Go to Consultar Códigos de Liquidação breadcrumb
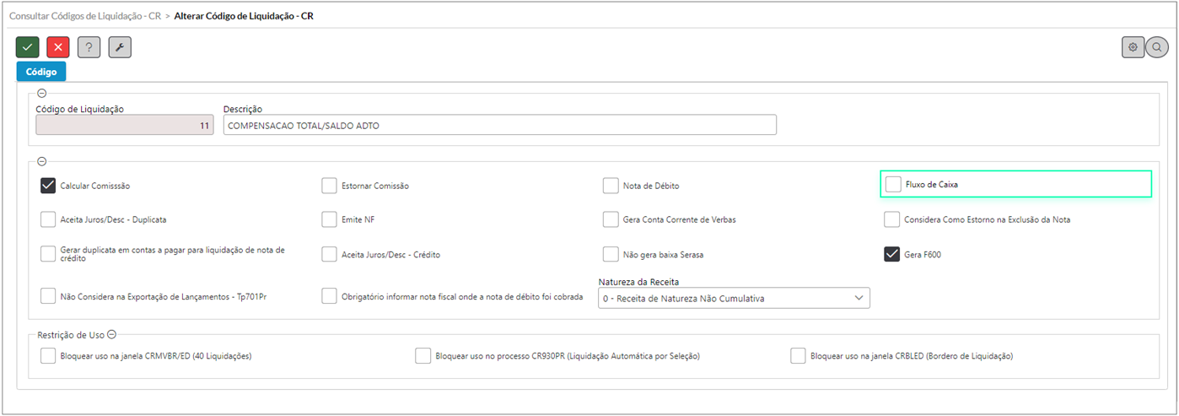This screenshot has width=1179, height=416. 84,16
